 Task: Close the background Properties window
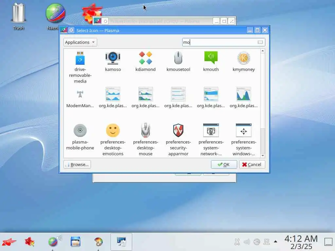(232, 21)
